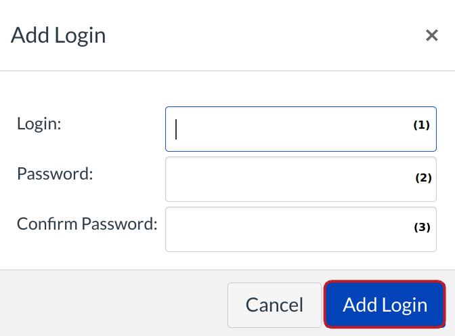Image resolution: width=455 pixels, height=336 pixels.
Task: Click the empty gray footer left of Cancel
Action: (108, 305)
